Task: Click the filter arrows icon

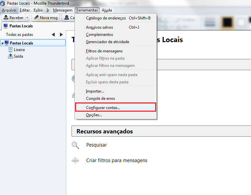Action: 75,161
